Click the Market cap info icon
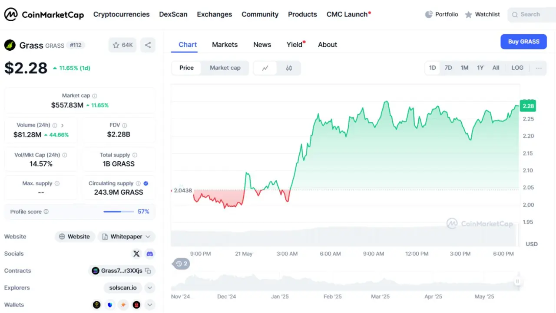The width and height of the screenshot is (556, 313). pyautogui.click(x=95, y=96)
